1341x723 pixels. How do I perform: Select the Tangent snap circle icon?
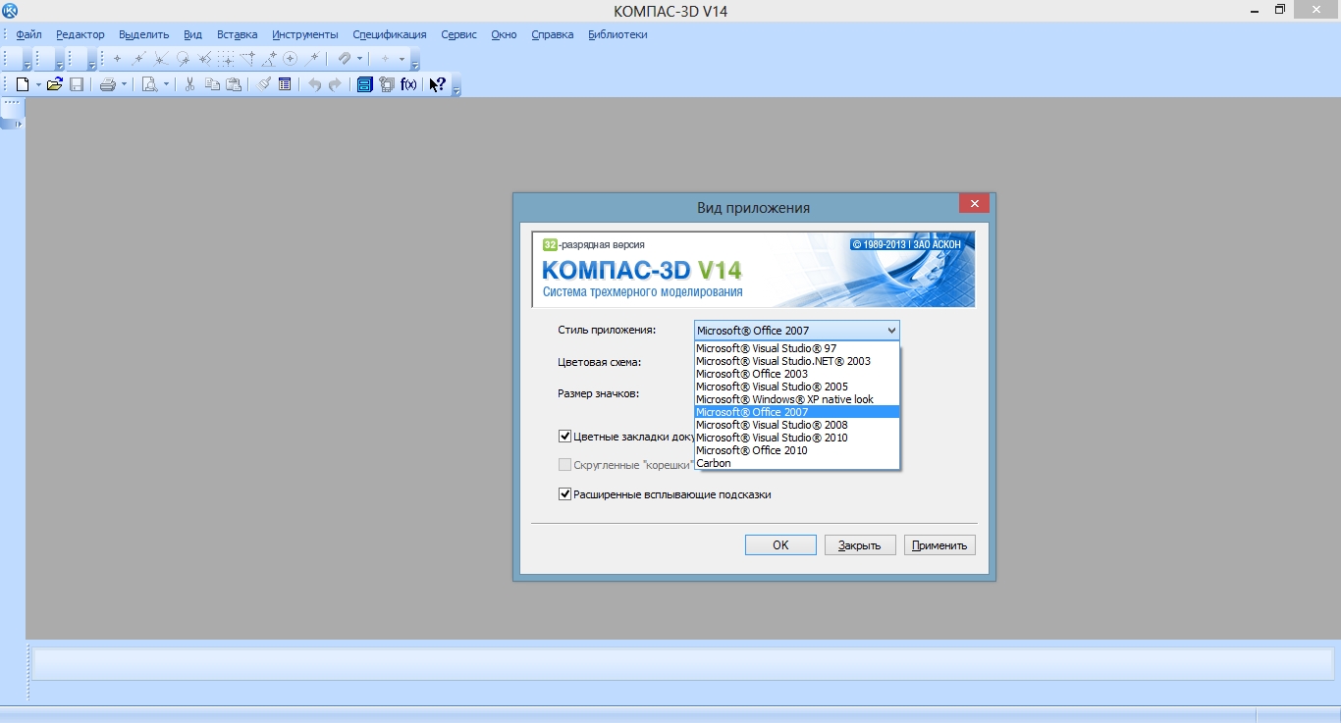(x=183, y=59)
